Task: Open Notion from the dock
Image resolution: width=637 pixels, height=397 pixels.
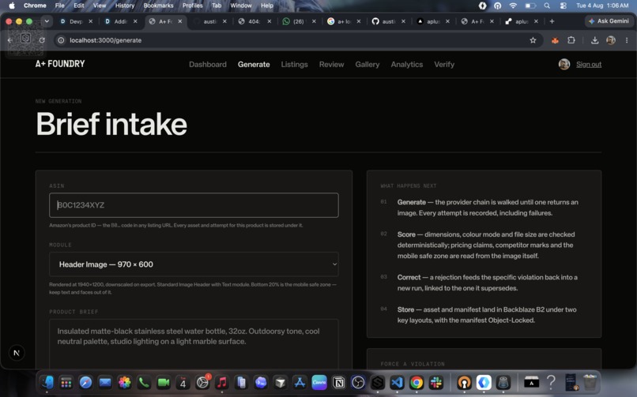Action: click(338, 383)
